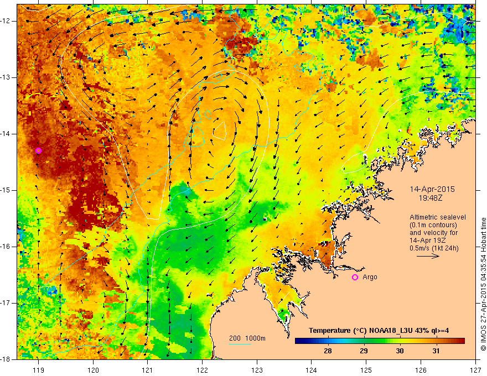This screenshot has width=487, height=376.
Task: Click the time label '19:48Z'
Action: 430,198
